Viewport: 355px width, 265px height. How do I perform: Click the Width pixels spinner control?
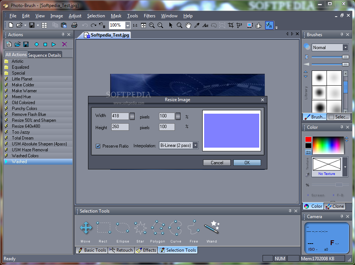click(132, 116)
